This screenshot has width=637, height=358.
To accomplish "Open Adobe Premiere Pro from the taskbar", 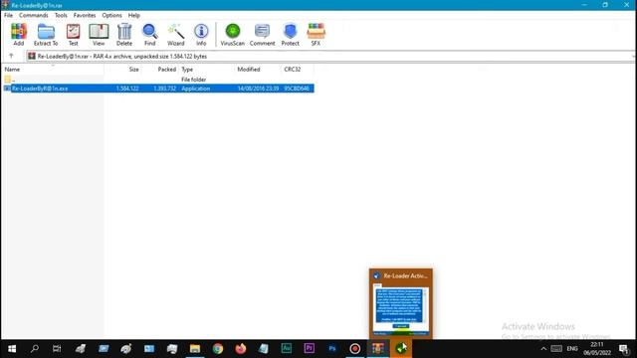I will [310, 349].
